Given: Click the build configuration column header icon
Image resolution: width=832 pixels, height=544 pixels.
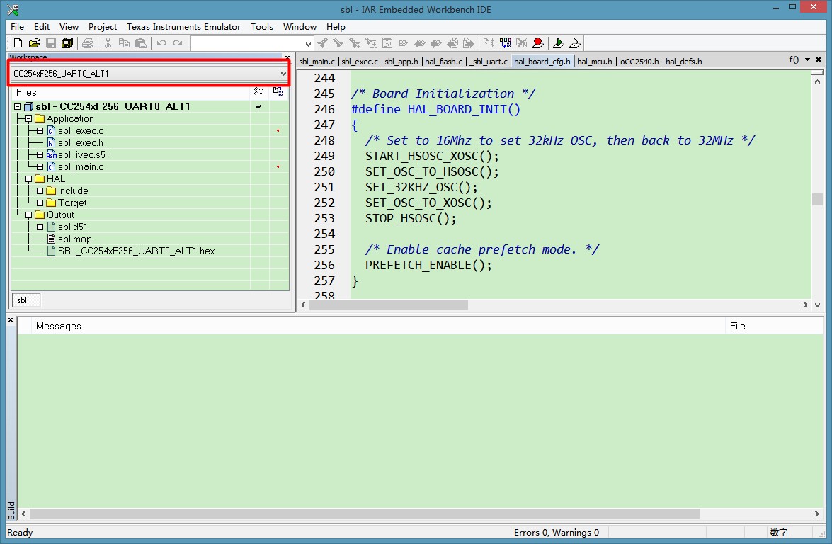Looking at the screenshot, I should click(x=258, y=92).
